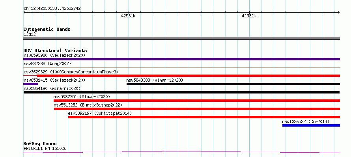
Task: Select the red nsv5937751 variant bar
Action: click(197, 101)
